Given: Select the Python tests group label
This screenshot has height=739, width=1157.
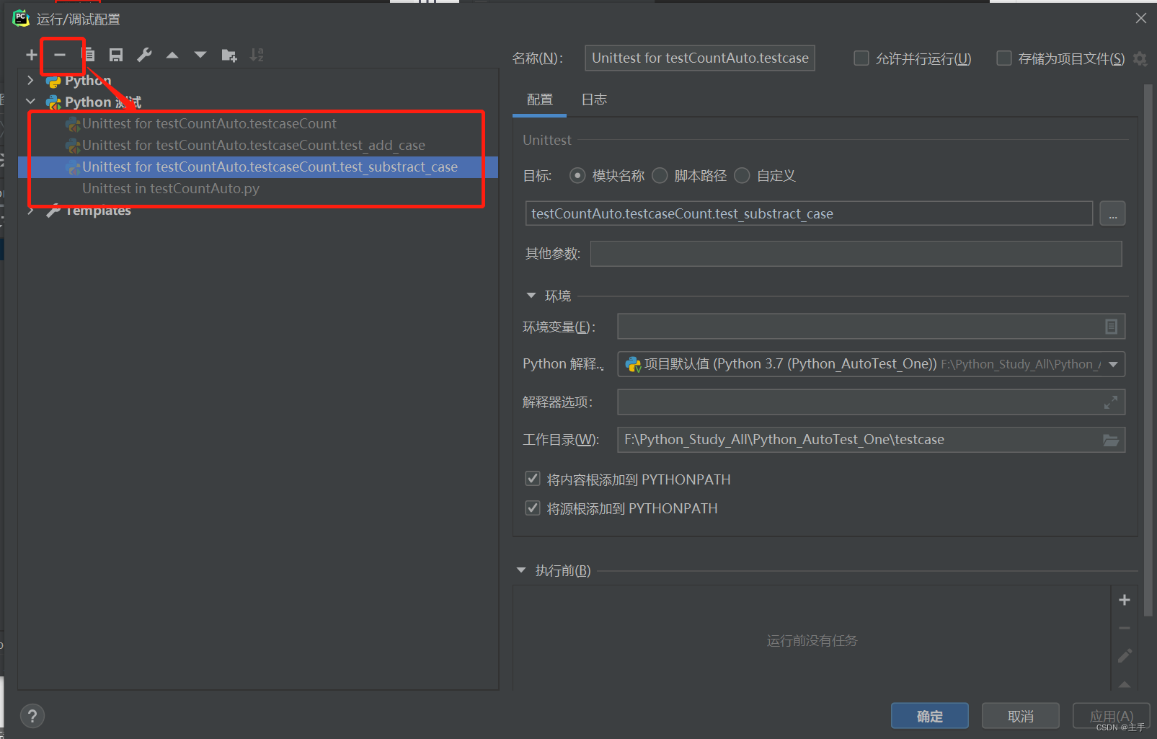Looking at the screenshot, I should click(x=103, y=102).
